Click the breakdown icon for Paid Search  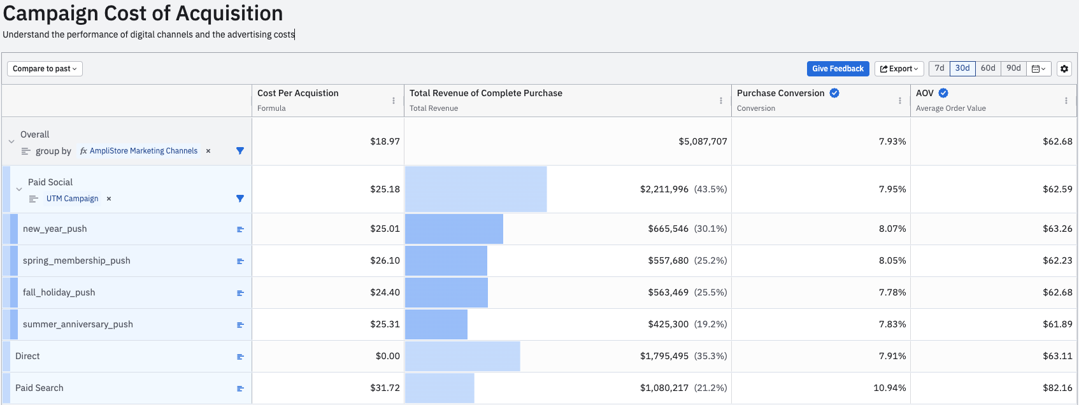click(x=240, y=388)
